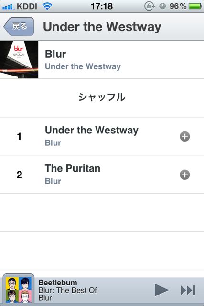Image resolution: width=204 pixels, height=306 pixels.
Task: Tap the Under the Westway album cover
Action: (19, 60)
